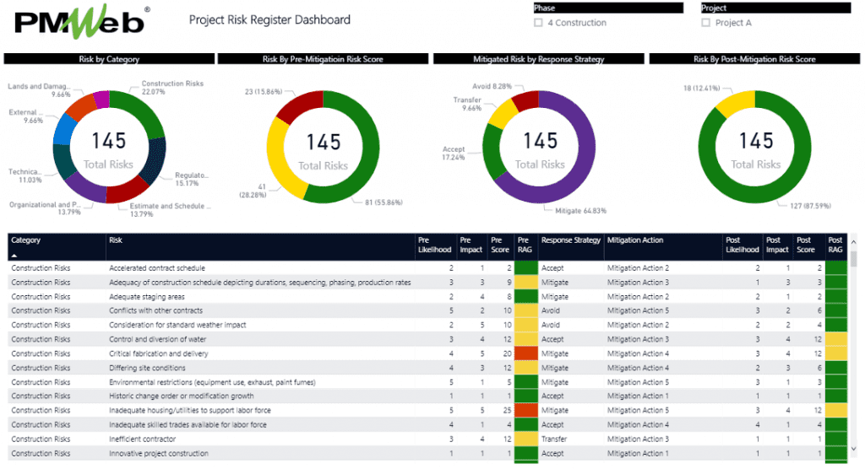Click Risk By Post-Mitigation Risk Score title
Screen dimensions: 865x469
[x=754, y=59]
